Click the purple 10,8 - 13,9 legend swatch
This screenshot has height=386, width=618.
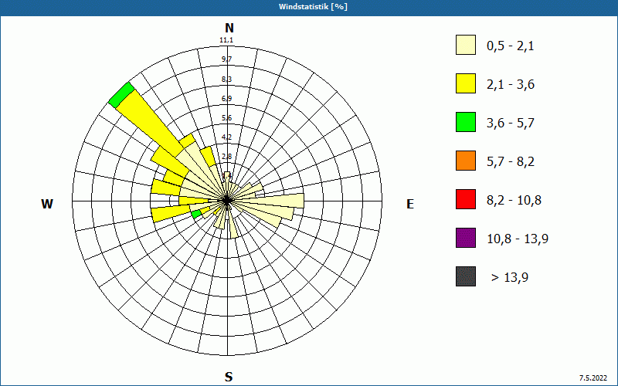coord(466,238)
